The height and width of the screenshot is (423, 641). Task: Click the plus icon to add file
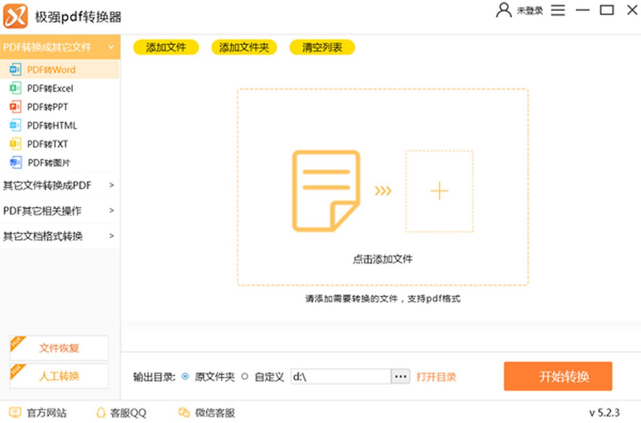(x=439, y=191)
